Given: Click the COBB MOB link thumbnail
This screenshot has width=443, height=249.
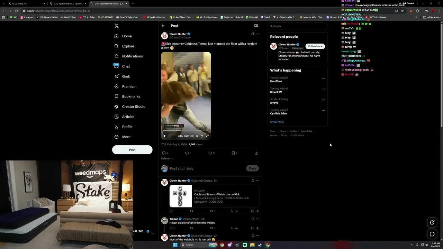Looking at the screenshot, I should 181,196.
